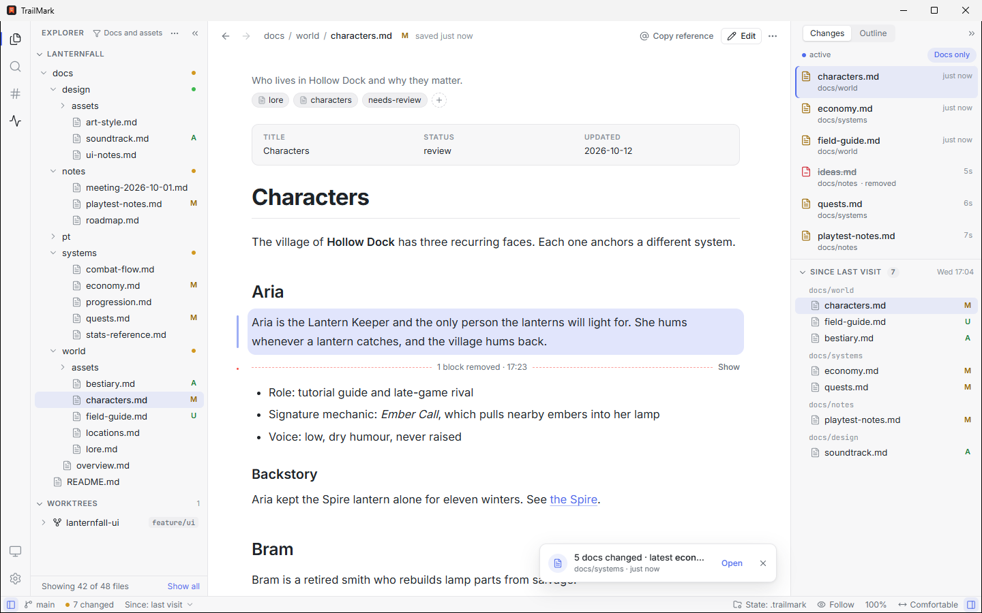Expand the pt folder
982x613 pixels.
pyautogui.click(x=54, y=237)
